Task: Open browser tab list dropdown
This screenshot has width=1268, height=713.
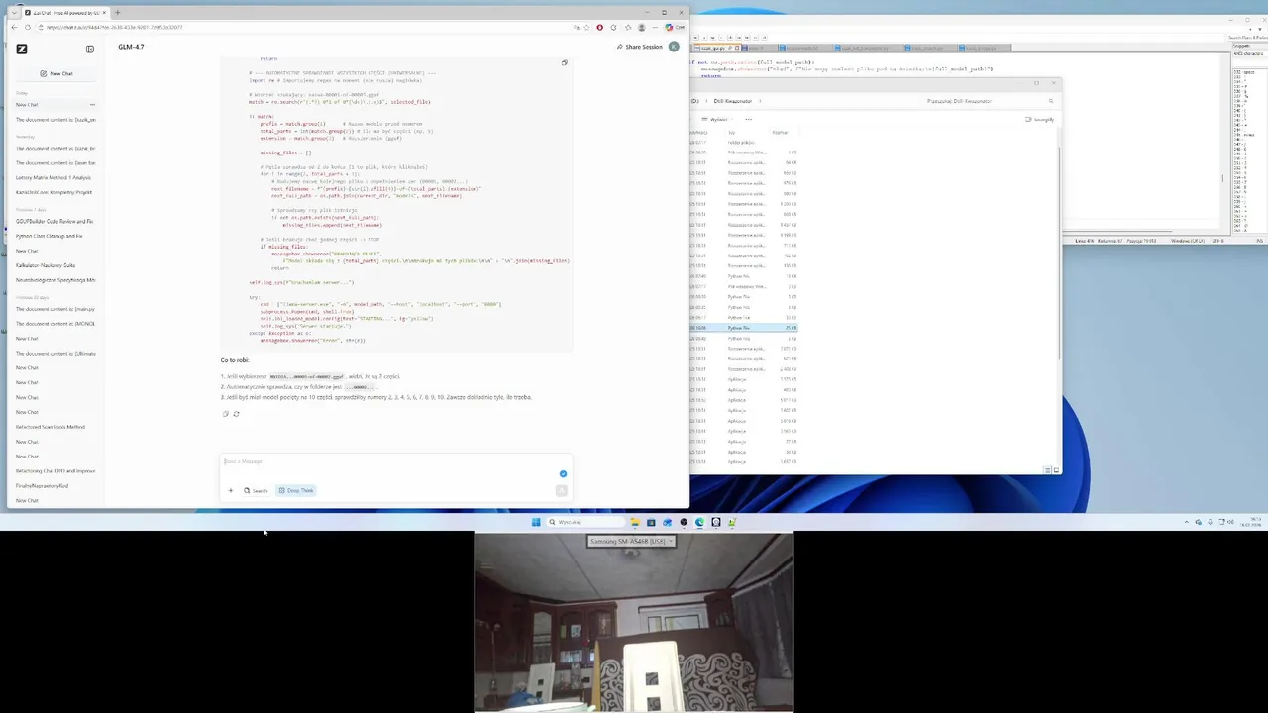Action: pos(14,13)
